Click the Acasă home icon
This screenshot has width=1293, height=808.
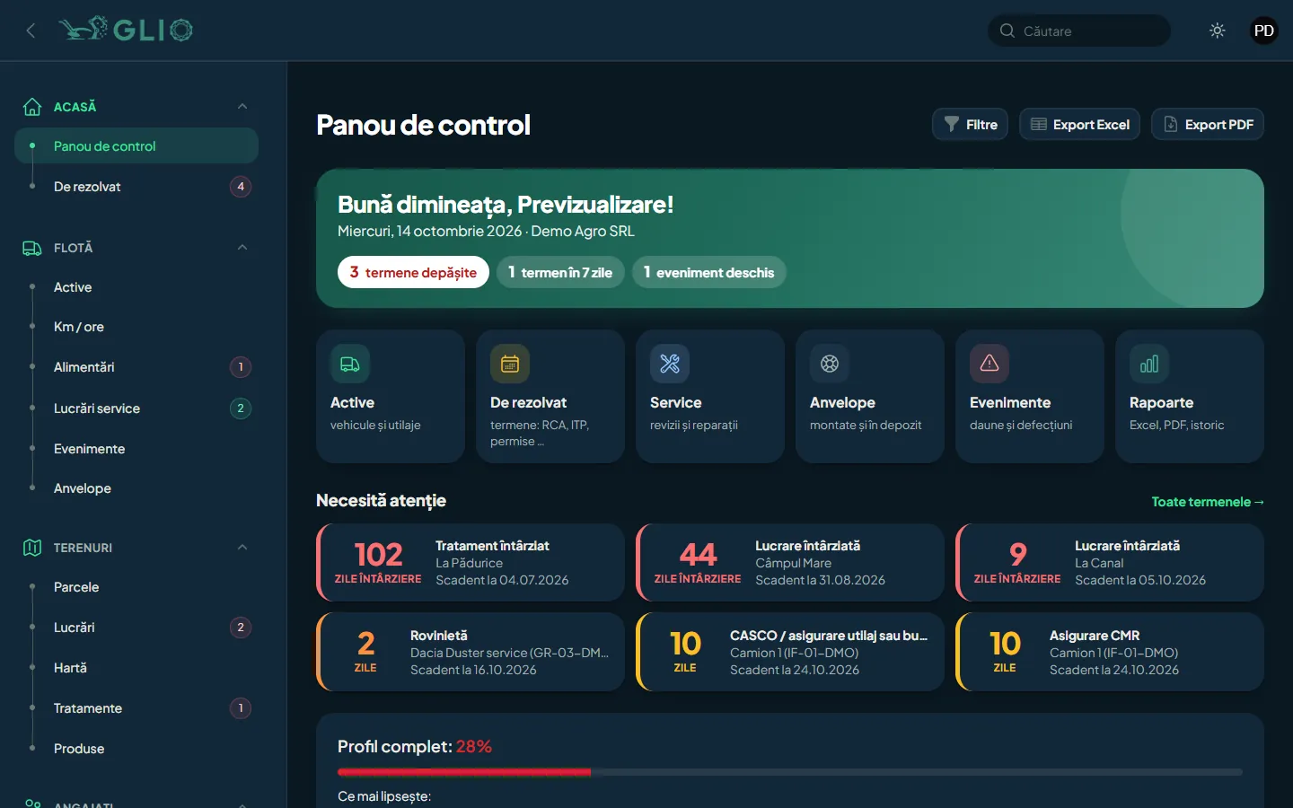coord(32,107)
